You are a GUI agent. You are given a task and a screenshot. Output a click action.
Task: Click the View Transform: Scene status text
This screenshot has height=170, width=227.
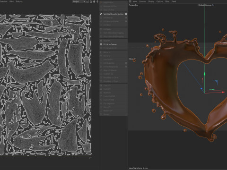point(138,168)
